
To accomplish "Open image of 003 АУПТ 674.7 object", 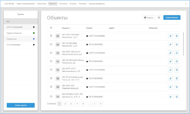I will 58,70.
